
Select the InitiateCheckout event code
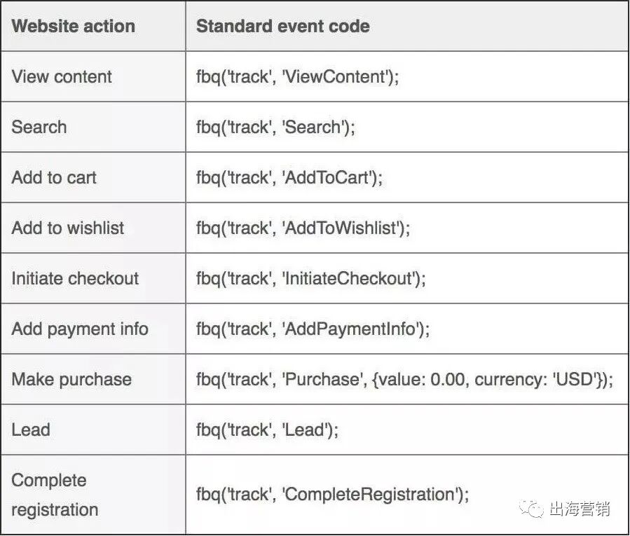(310, 278)
